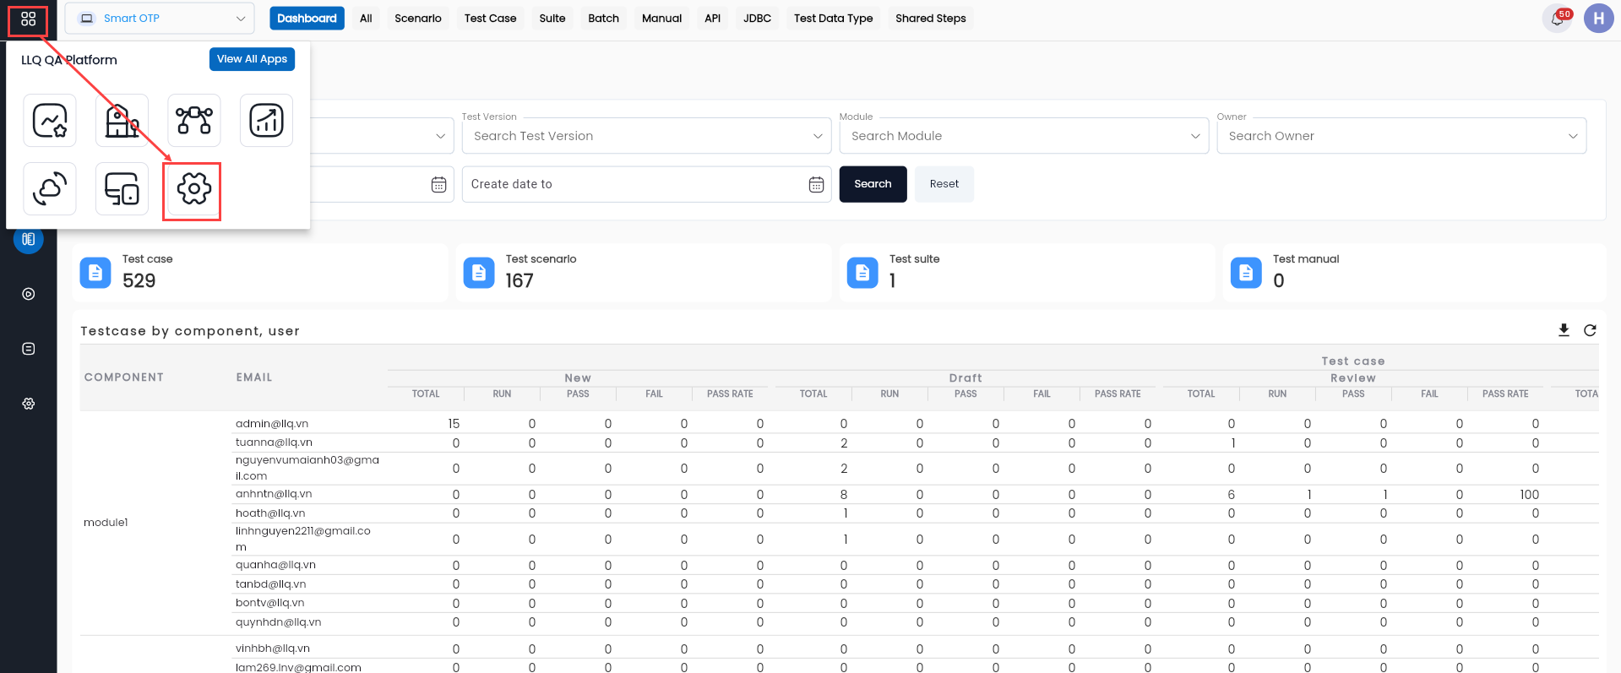Expand the Search Module dropdown
1621x673 pixels.
(x=1024, y=136)
